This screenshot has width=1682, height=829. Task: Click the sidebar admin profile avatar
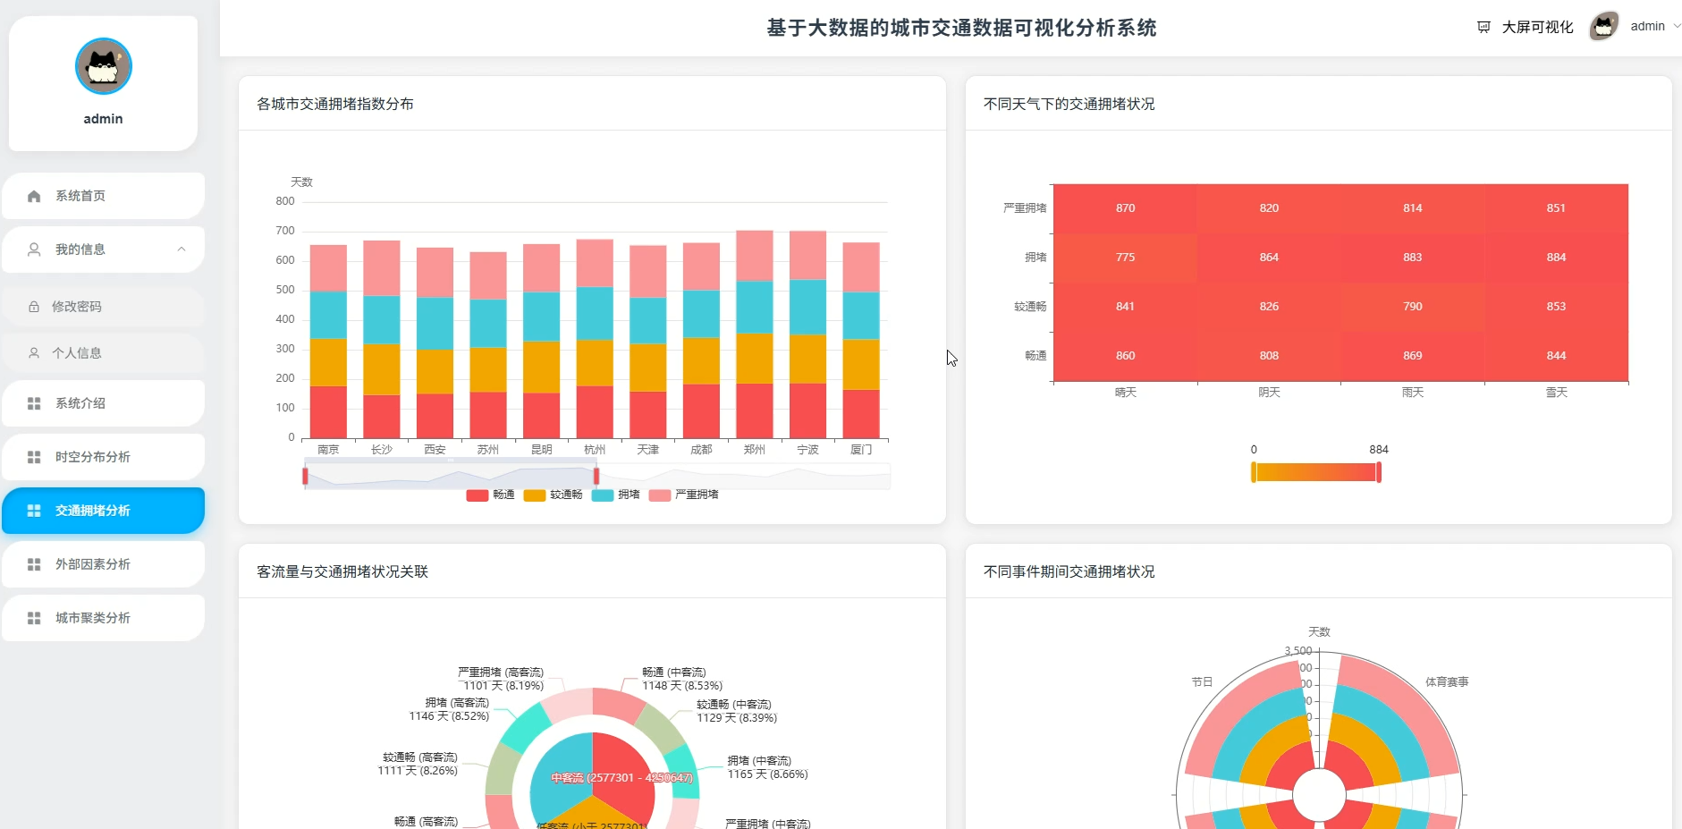104,66
